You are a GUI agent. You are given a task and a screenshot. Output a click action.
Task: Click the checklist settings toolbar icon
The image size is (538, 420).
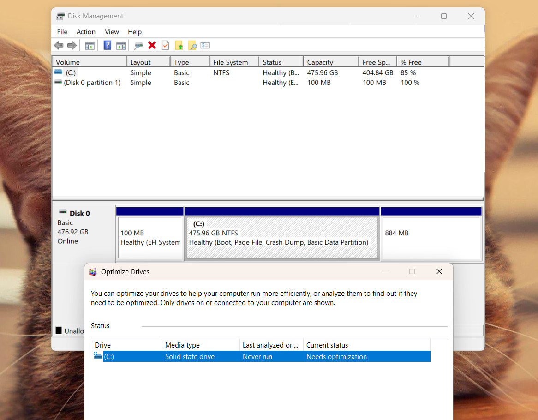205,45
